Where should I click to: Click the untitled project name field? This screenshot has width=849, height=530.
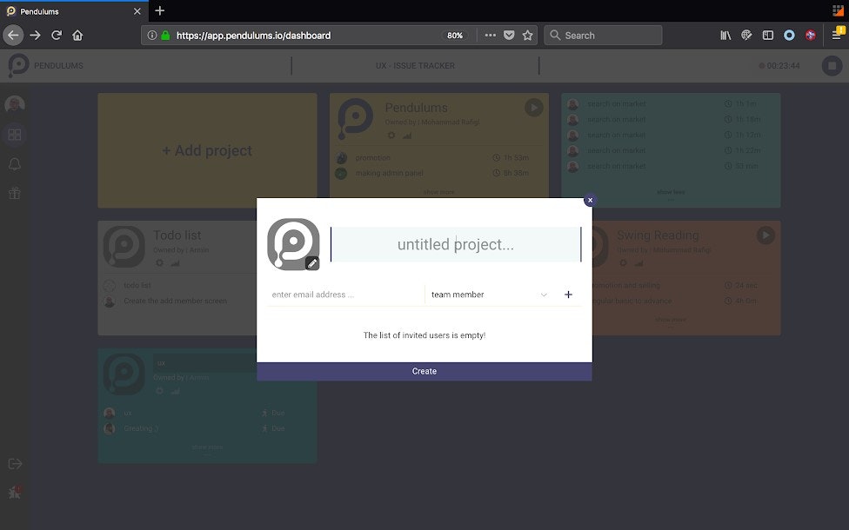455,244
